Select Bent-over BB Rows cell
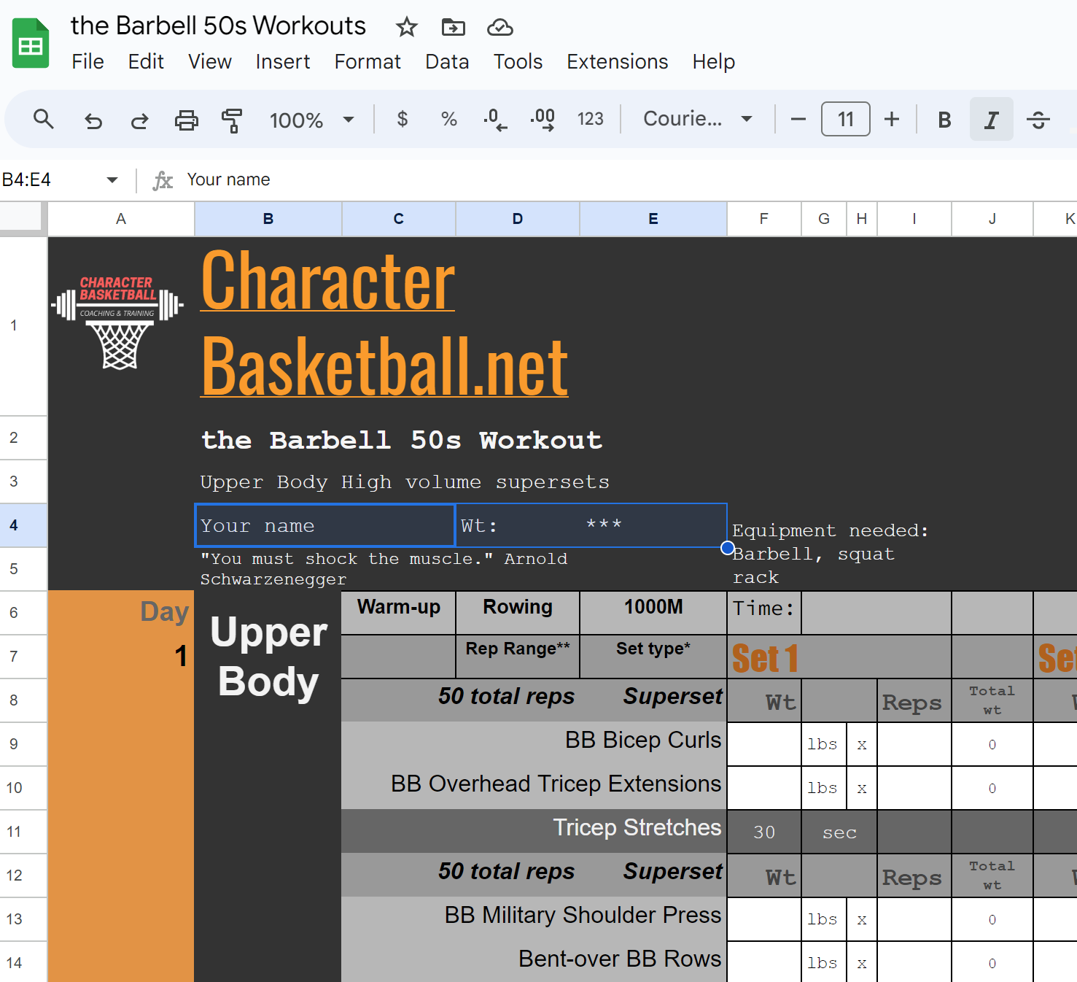This screenshot has height=982, width=1077. tap(534, 962)
